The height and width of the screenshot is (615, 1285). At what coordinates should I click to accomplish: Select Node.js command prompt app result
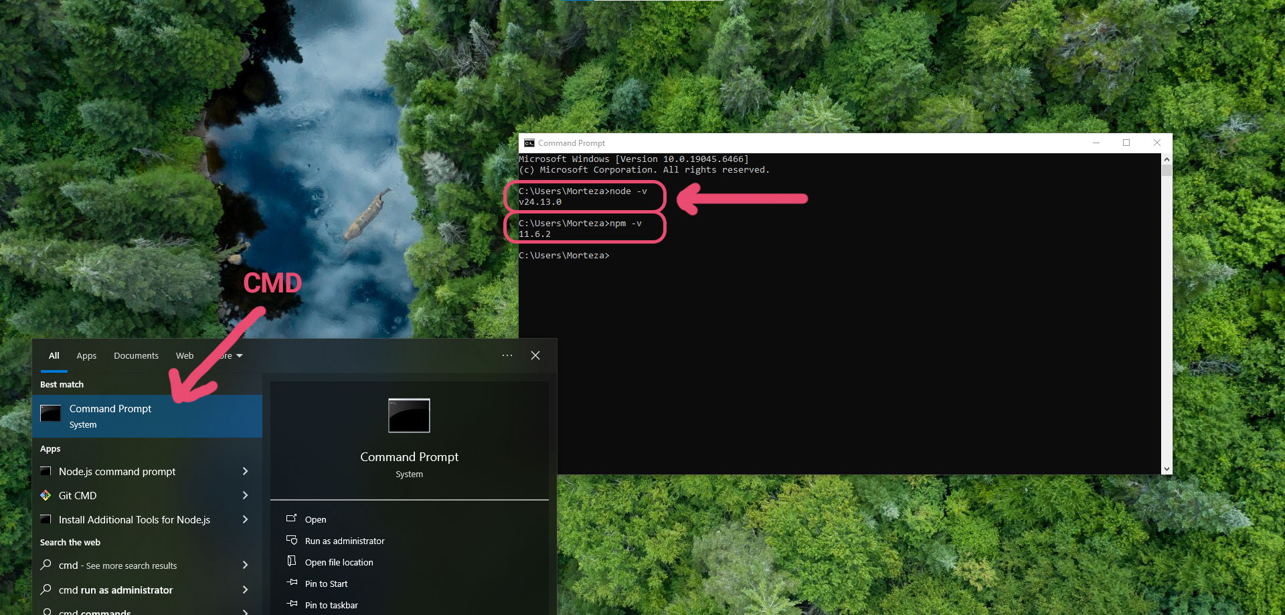tap(147, 471)
